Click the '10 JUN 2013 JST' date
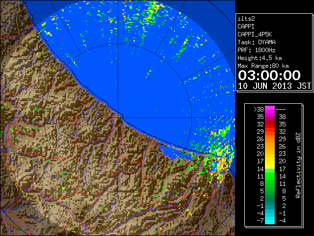 [x=274, y=86]
